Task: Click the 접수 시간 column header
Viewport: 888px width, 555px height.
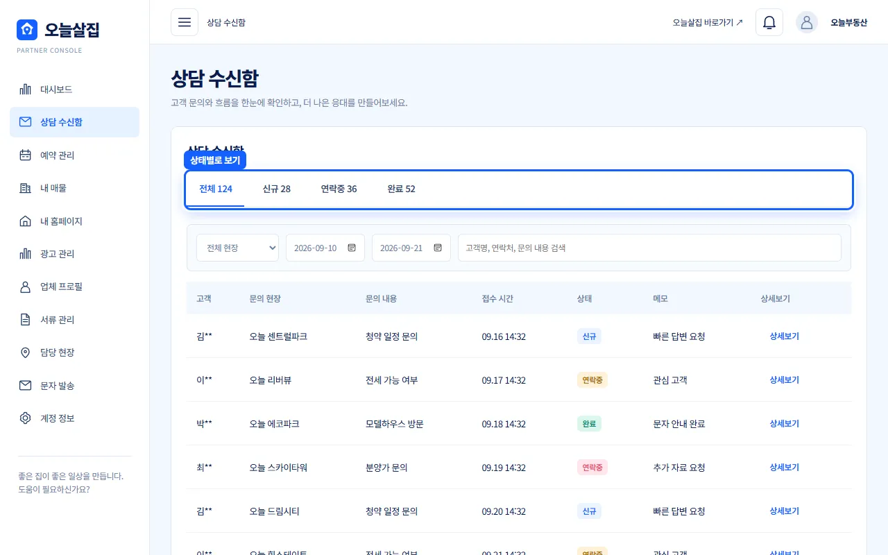Action: pyautogui.click(x=497, y=298)
